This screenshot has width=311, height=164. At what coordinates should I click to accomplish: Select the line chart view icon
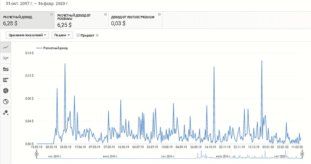pos(6,47)
